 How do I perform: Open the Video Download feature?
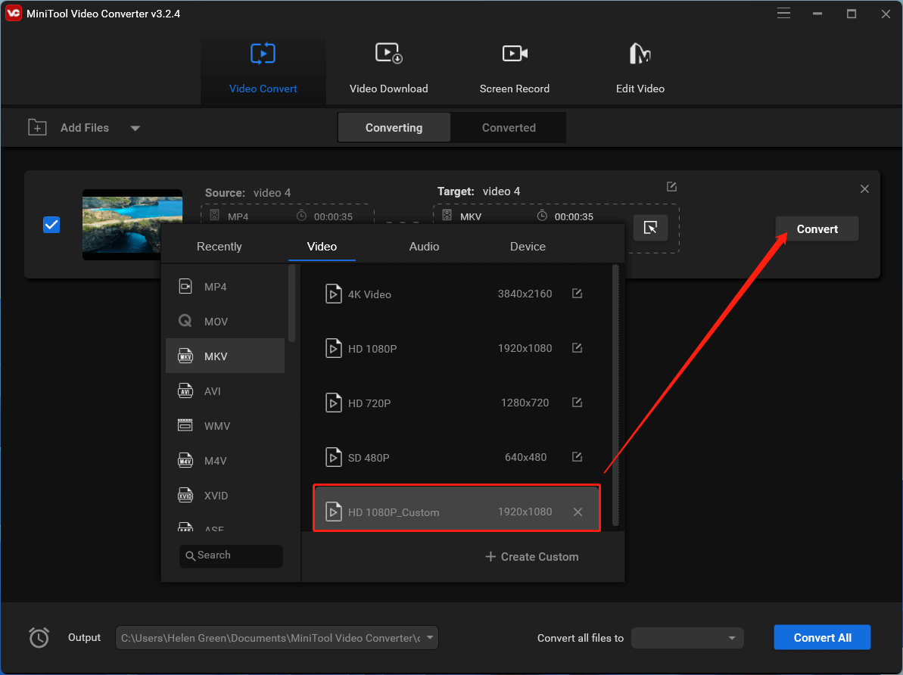[388, 67]
